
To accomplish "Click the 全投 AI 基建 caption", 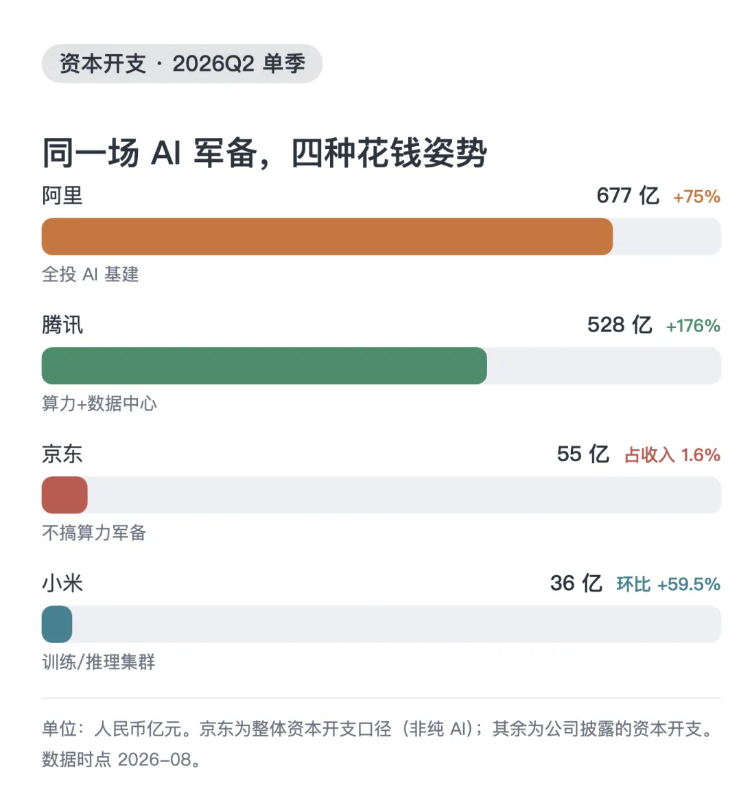I will (91, 274).
